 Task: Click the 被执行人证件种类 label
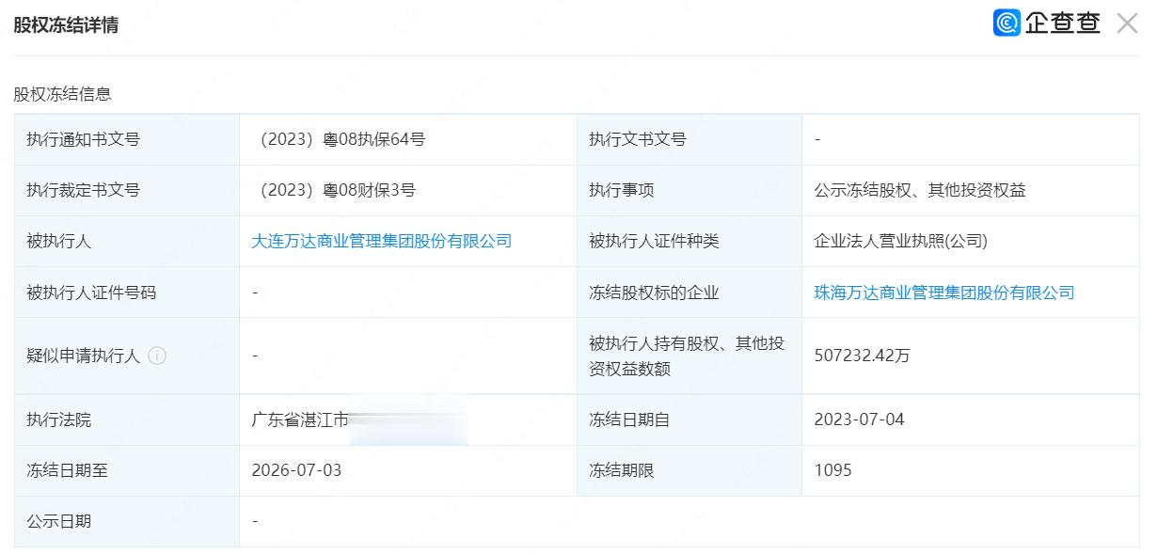tap(654, 241)
